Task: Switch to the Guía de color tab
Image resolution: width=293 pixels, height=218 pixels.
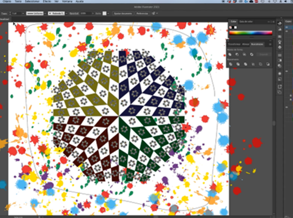Action: click(x=246, y=21)
